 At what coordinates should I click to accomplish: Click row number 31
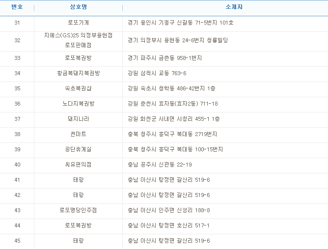pos(17,23)
